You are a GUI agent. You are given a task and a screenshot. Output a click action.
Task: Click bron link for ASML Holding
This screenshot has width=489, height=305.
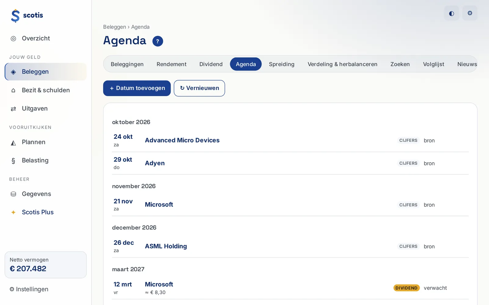pos(429,246)
